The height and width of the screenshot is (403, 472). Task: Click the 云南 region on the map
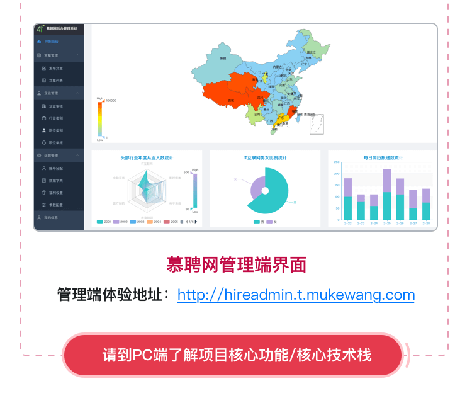[x=254, y=115]
